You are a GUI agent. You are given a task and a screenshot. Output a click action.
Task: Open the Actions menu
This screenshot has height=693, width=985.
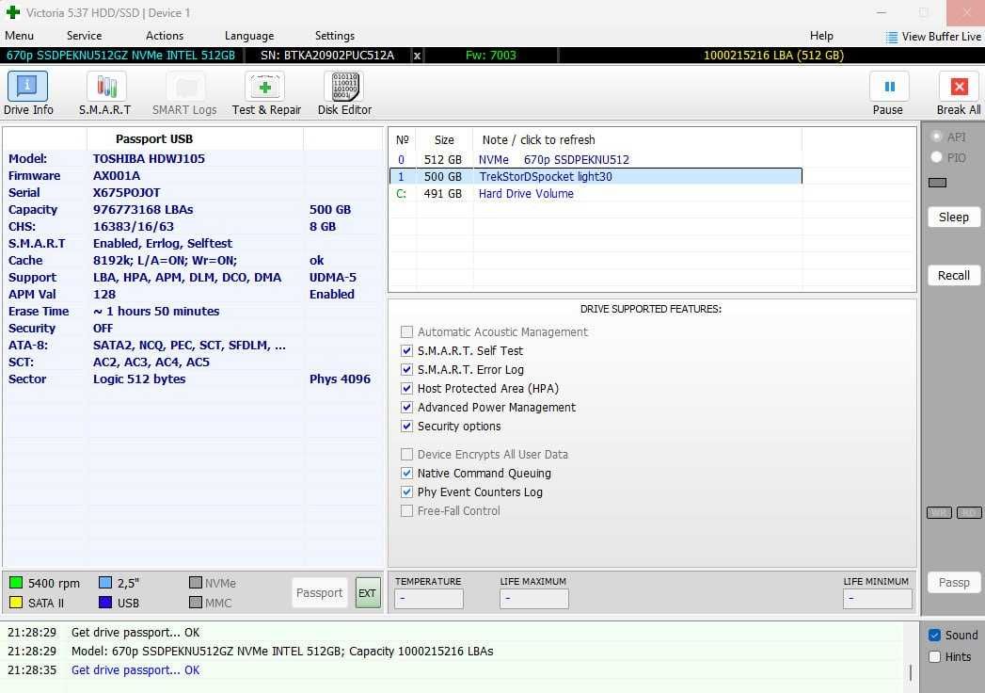tap(165, 36)
